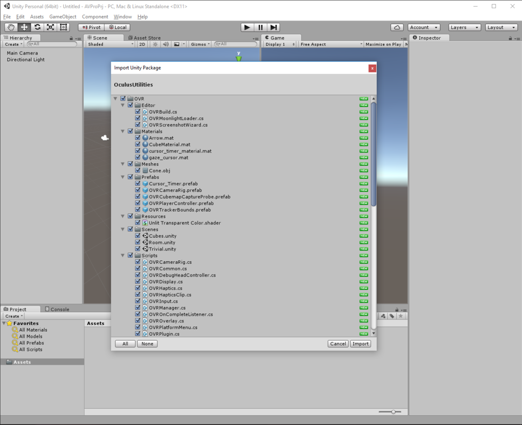Uncheck the Editor folder checkbox
522x425 pixels.
pyautogui.click(x=130, y=105)
